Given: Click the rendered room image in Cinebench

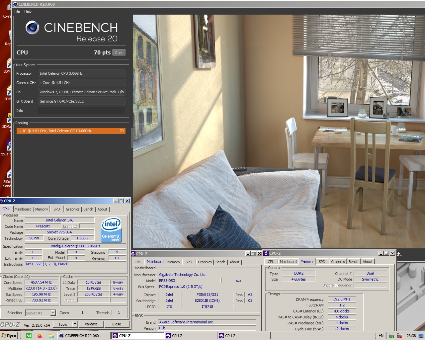Looking at the screenshot, I should (279, 131).
